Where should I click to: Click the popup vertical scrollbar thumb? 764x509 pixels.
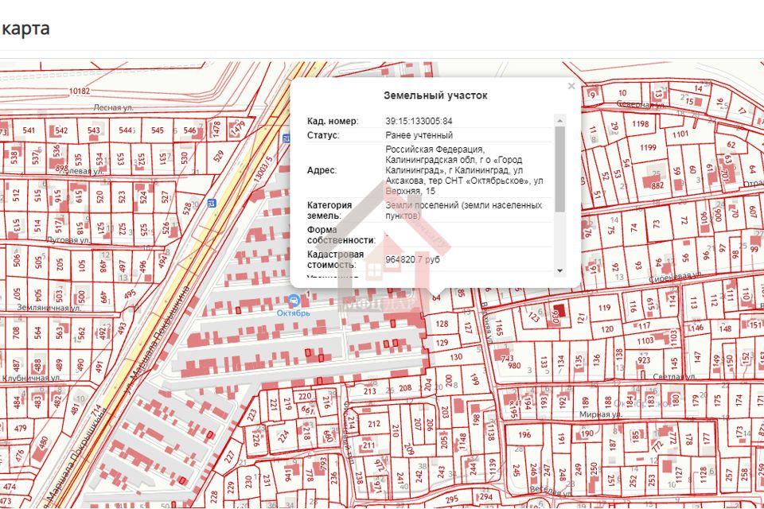pyautogui.click(x=559, y=167)
